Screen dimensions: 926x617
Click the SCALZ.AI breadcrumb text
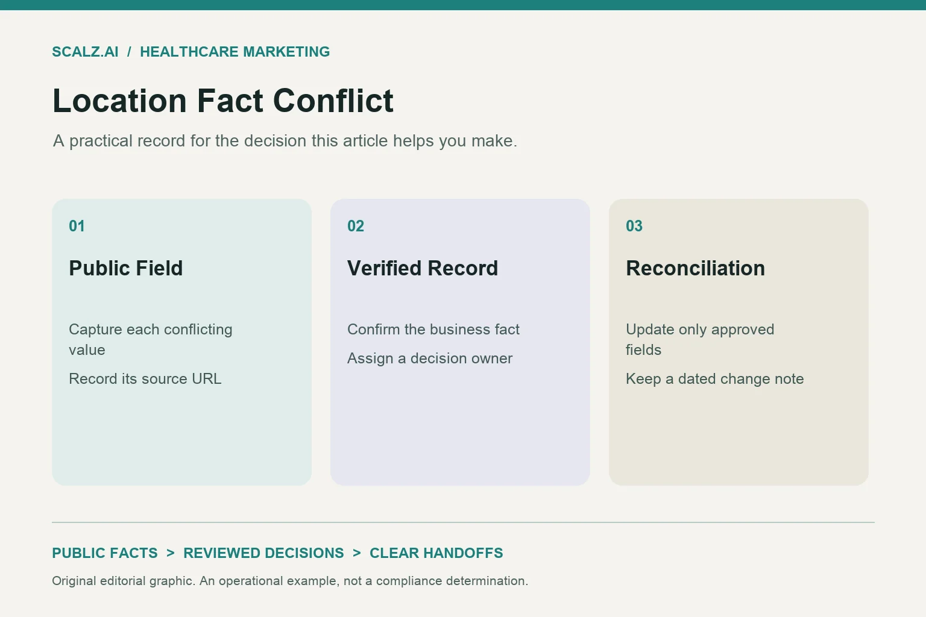85,52
